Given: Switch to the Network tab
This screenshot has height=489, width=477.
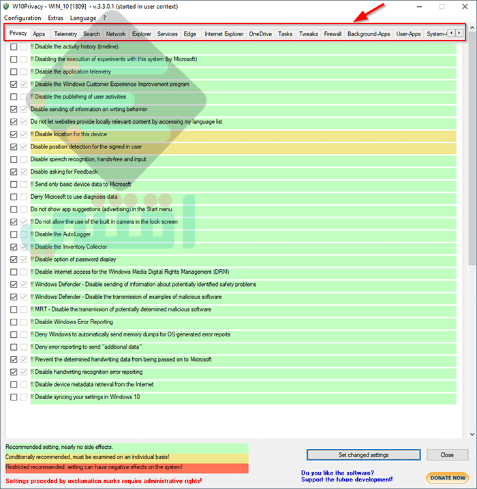Looking at the screenshot, I should click(116, 34).
